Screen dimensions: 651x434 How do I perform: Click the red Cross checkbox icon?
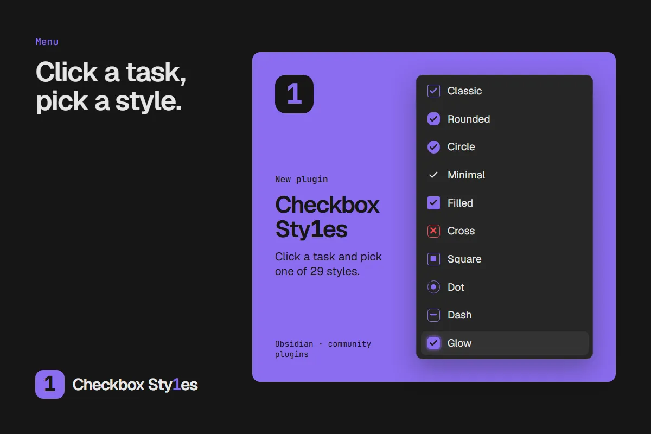(433, 231)
